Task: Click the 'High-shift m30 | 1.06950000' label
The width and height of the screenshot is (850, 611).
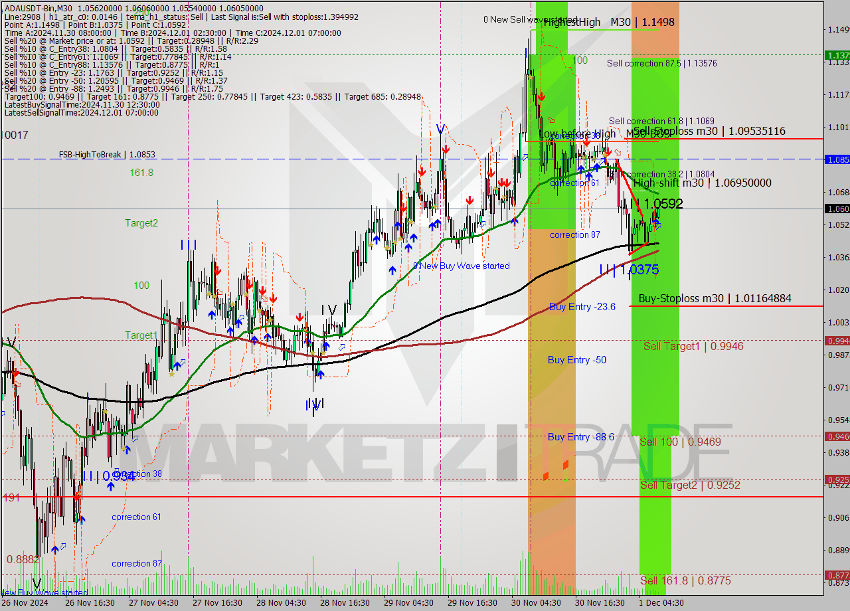Action: click(703, 183)
